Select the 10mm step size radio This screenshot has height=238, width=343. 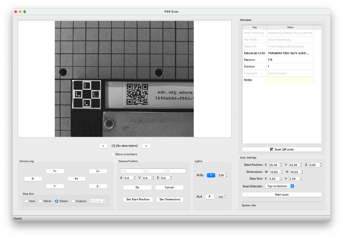coord(40,201)
